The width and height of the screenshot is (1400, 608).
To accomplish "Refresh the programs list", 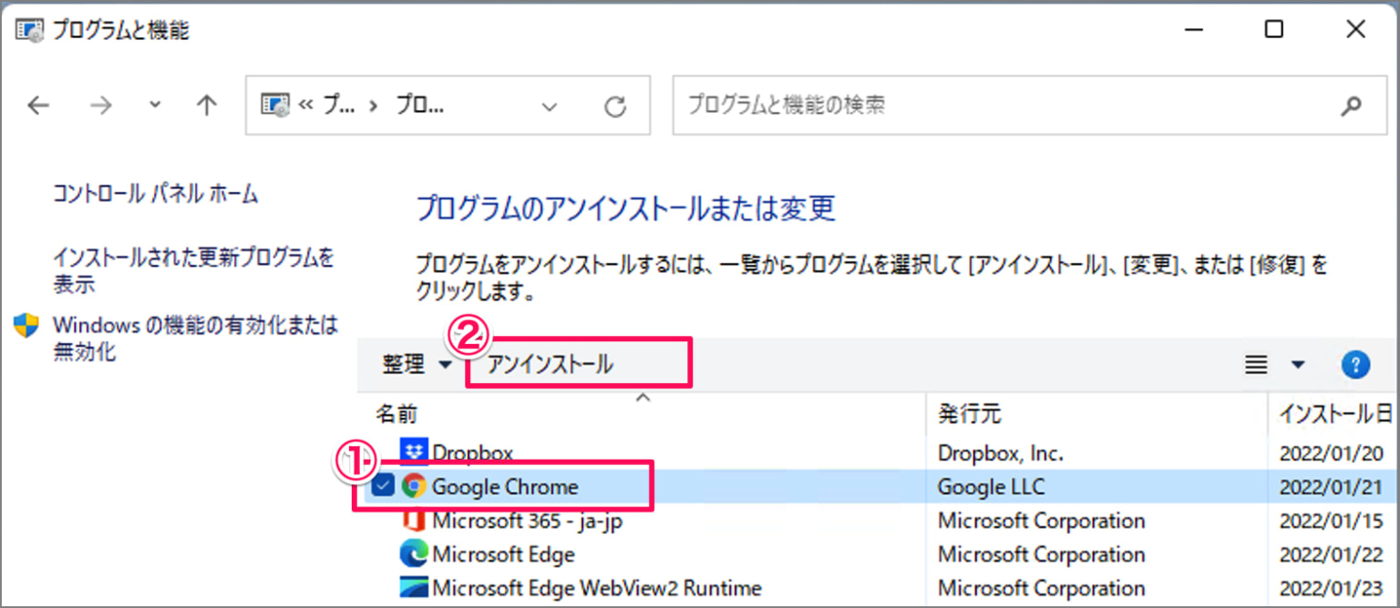I will (x=616, y=106).
